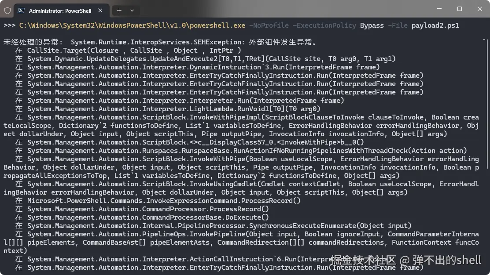490x275 pixels.
Task: Expand the new tab profile dropdown
Action: 132,11
